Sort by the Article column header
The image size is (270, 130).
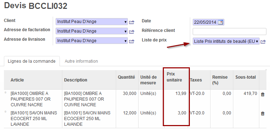point(17,80)
